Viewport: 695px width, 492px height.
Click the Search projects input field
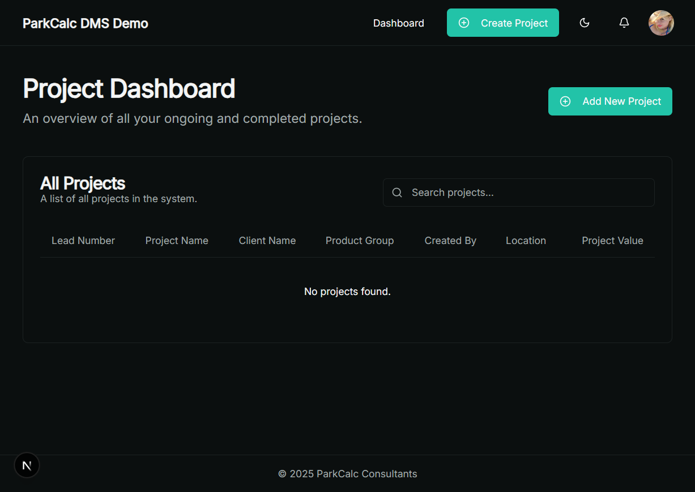click(519, 192)
